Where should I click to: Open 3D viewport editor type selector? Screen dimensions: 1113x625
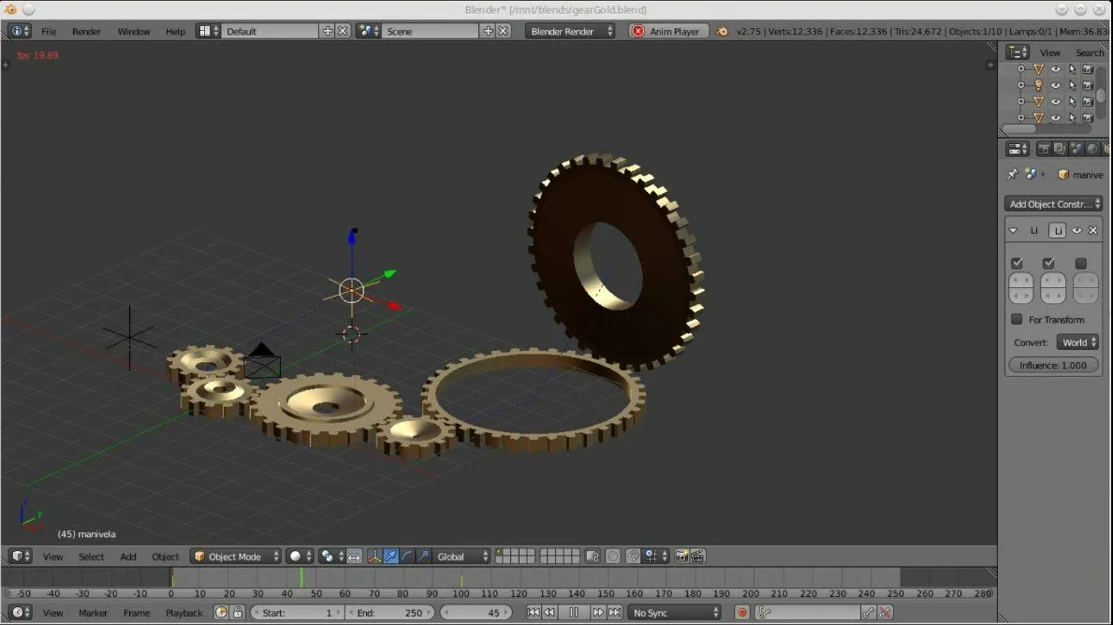(19, 557)
